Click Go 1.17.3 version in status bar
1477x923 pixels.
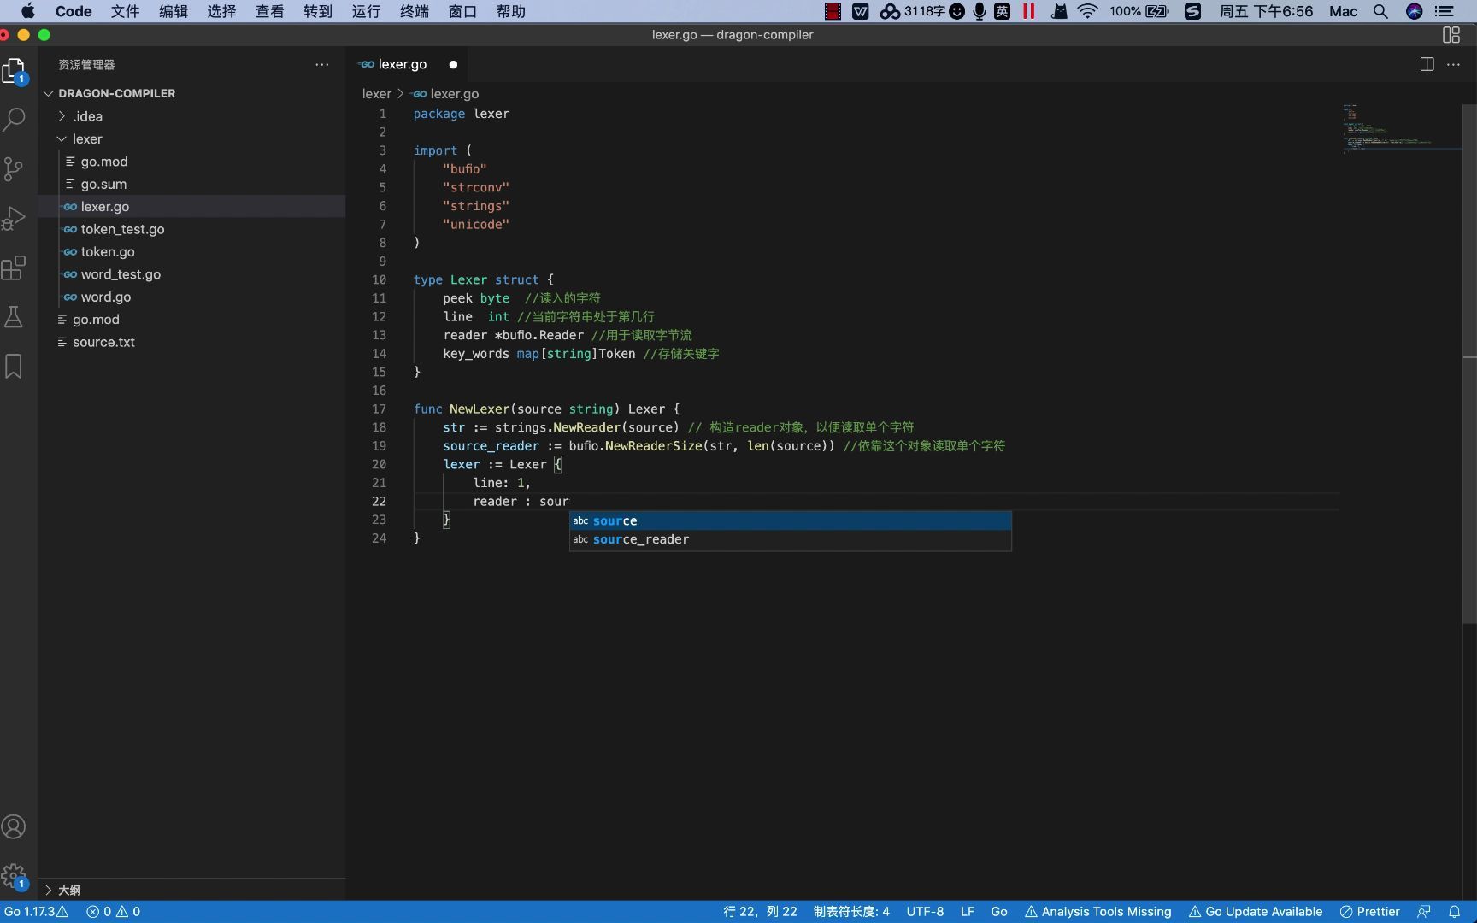[x=36, y=912]
